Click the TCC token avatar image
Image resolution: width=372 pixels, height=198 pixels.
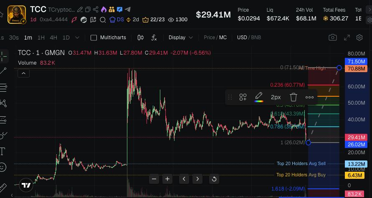(x=17, y=15)
